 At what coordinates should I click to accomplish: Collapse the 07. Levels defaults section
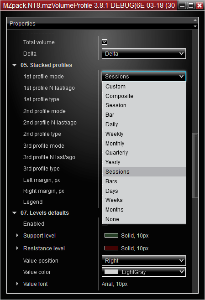[x=14, y=213]
